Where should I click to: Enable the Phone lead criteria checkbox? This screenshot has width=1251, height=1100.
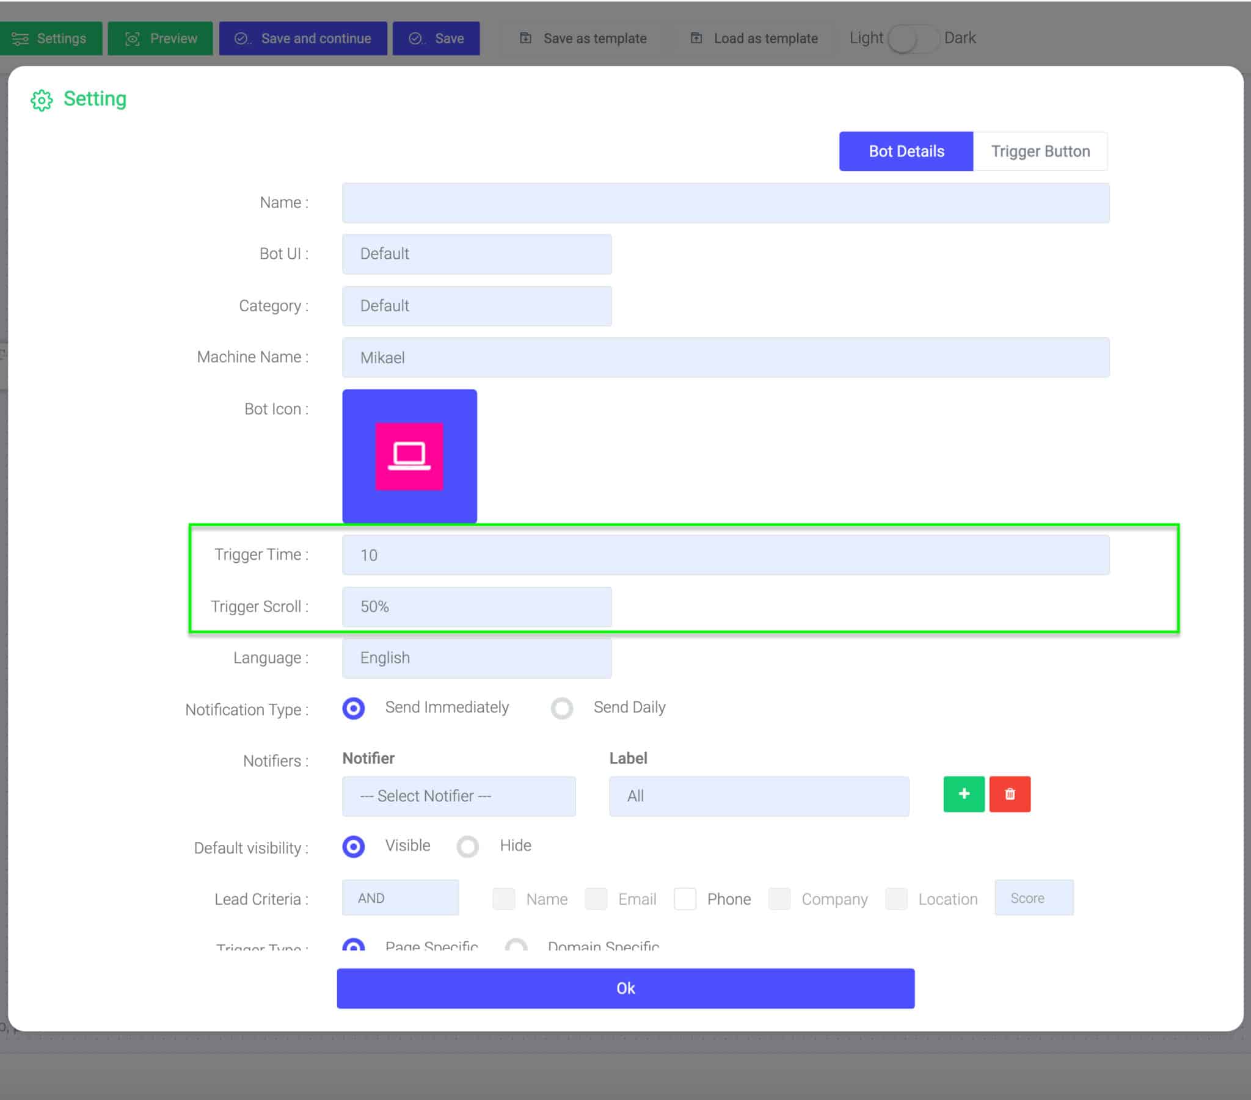tap(685, 899)
